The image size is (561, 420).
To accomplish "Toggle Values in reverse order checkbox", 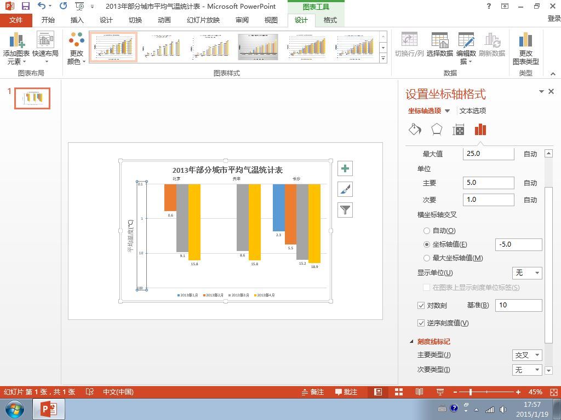I will pos(421,323).
